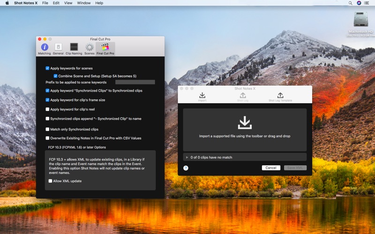Screen dimensions: 375x234
Task: Open Siri from the menu bar
Action: pos(359,3)
